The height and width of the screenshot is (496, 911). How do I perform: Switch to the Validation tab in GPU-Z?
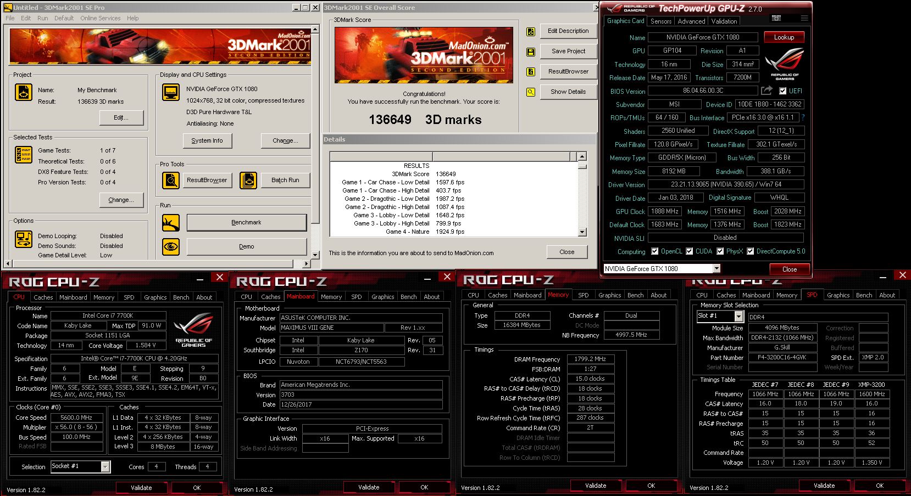(x=724, y=21)
